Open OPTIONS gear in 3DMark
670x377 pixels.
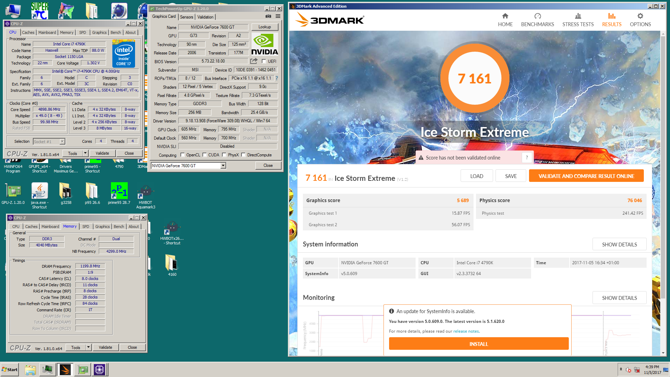coord(640,20)
